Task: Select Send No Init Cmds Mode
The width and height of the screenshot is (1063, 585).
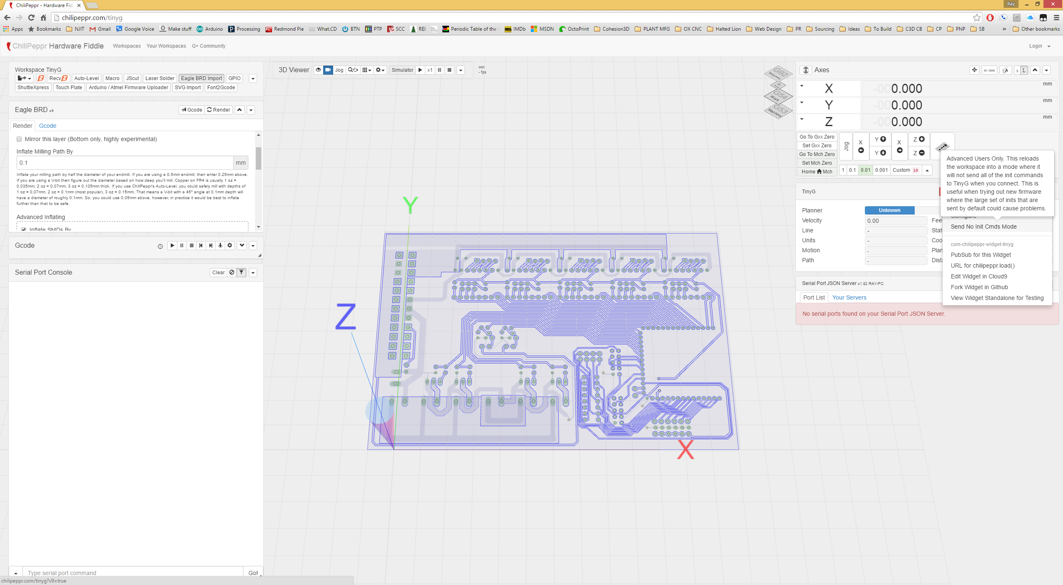Action: [983, 227]
